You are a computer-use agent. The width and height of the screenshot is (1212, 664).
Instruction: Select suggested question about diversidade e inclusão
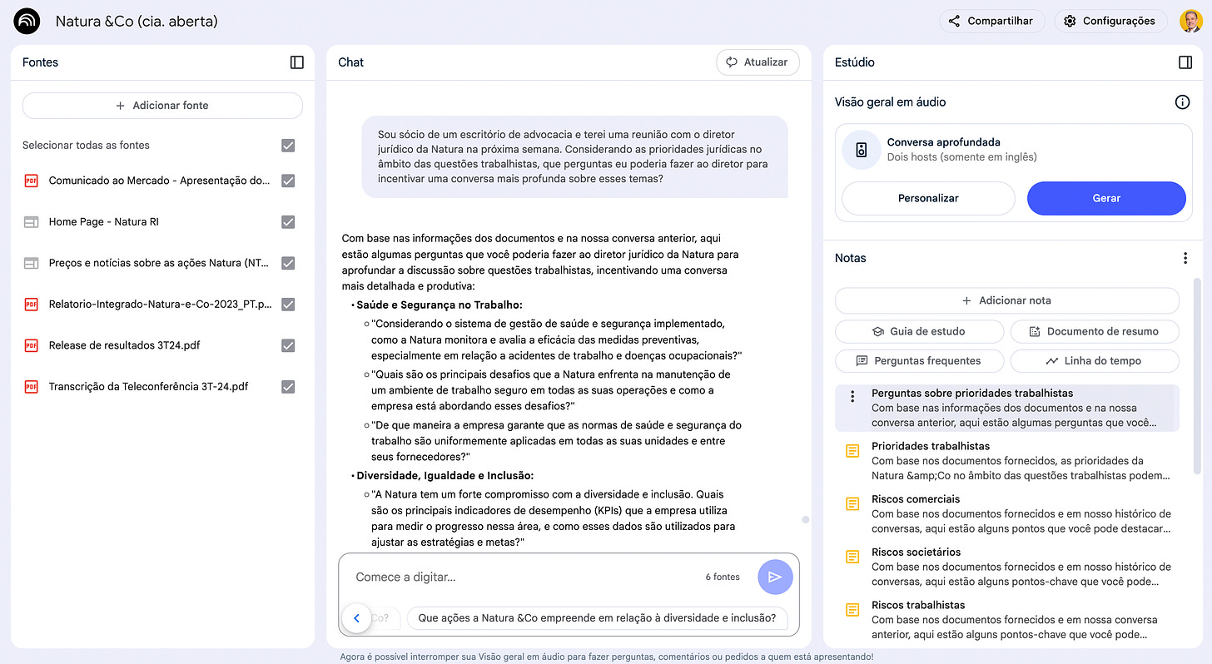pyautogui.click(x=597, y=618)
